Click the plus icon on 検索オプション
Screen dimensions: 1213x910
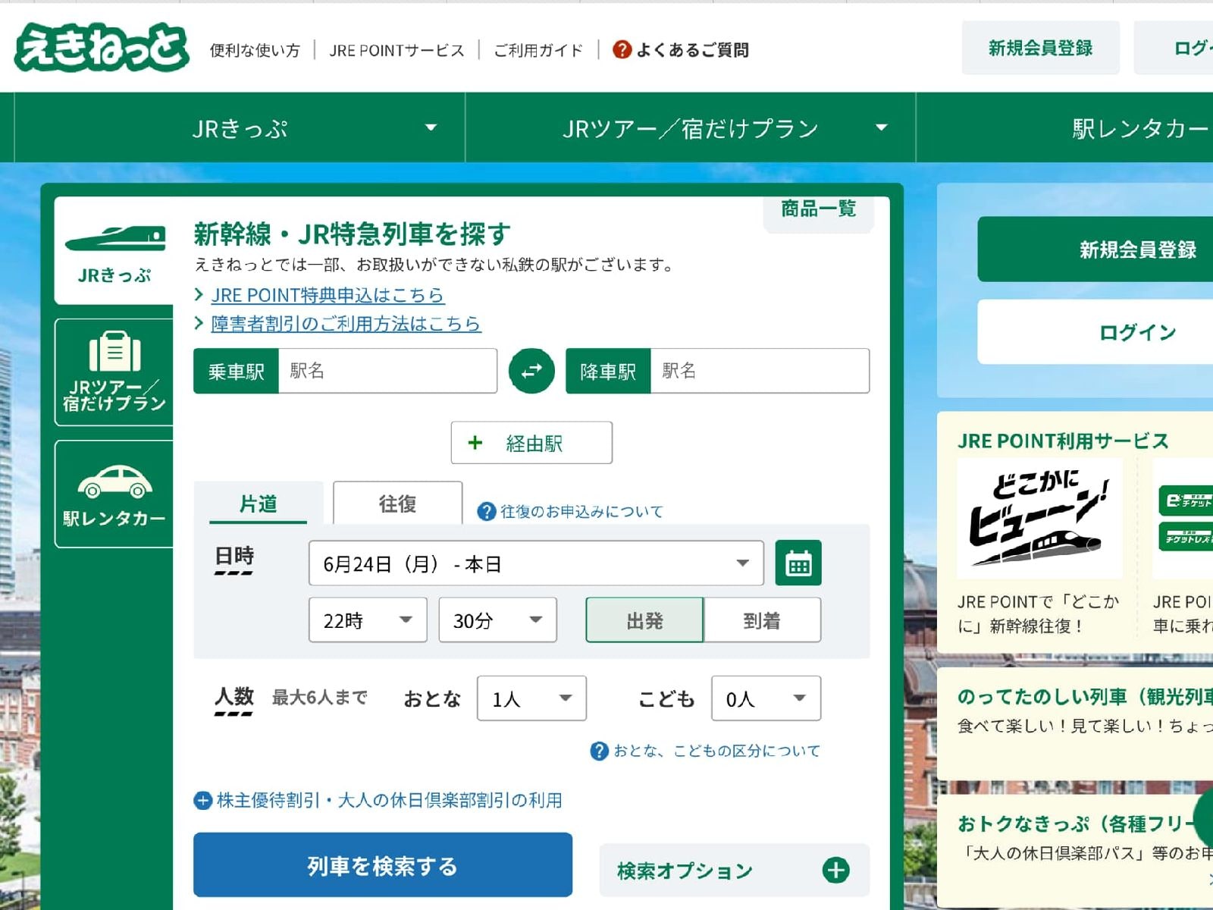[836, 870]
